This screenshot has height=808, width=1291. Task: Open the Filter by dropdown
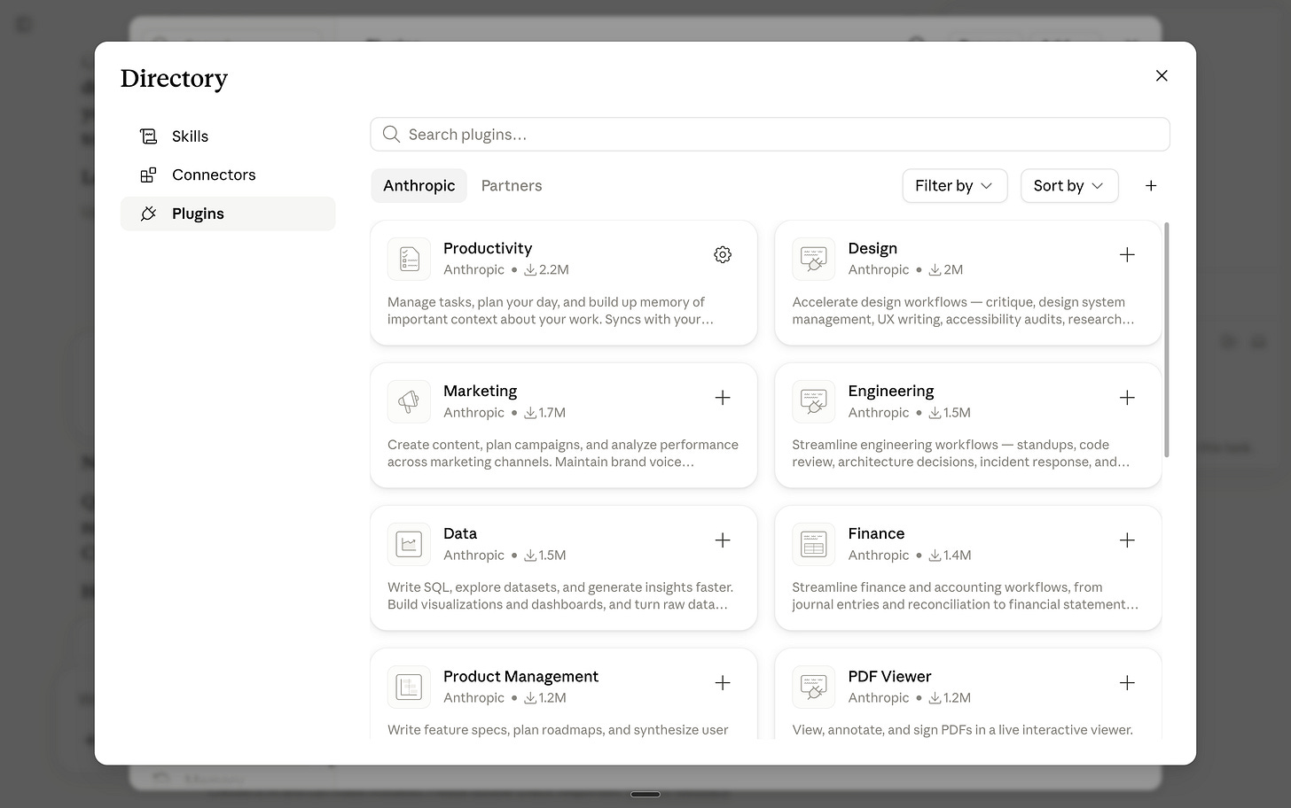[x=955, y=186]
